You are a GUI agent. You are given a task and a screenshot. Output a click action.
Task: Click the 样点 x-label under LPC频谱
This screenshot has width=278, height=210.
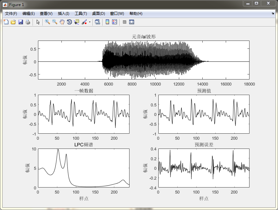84,199
